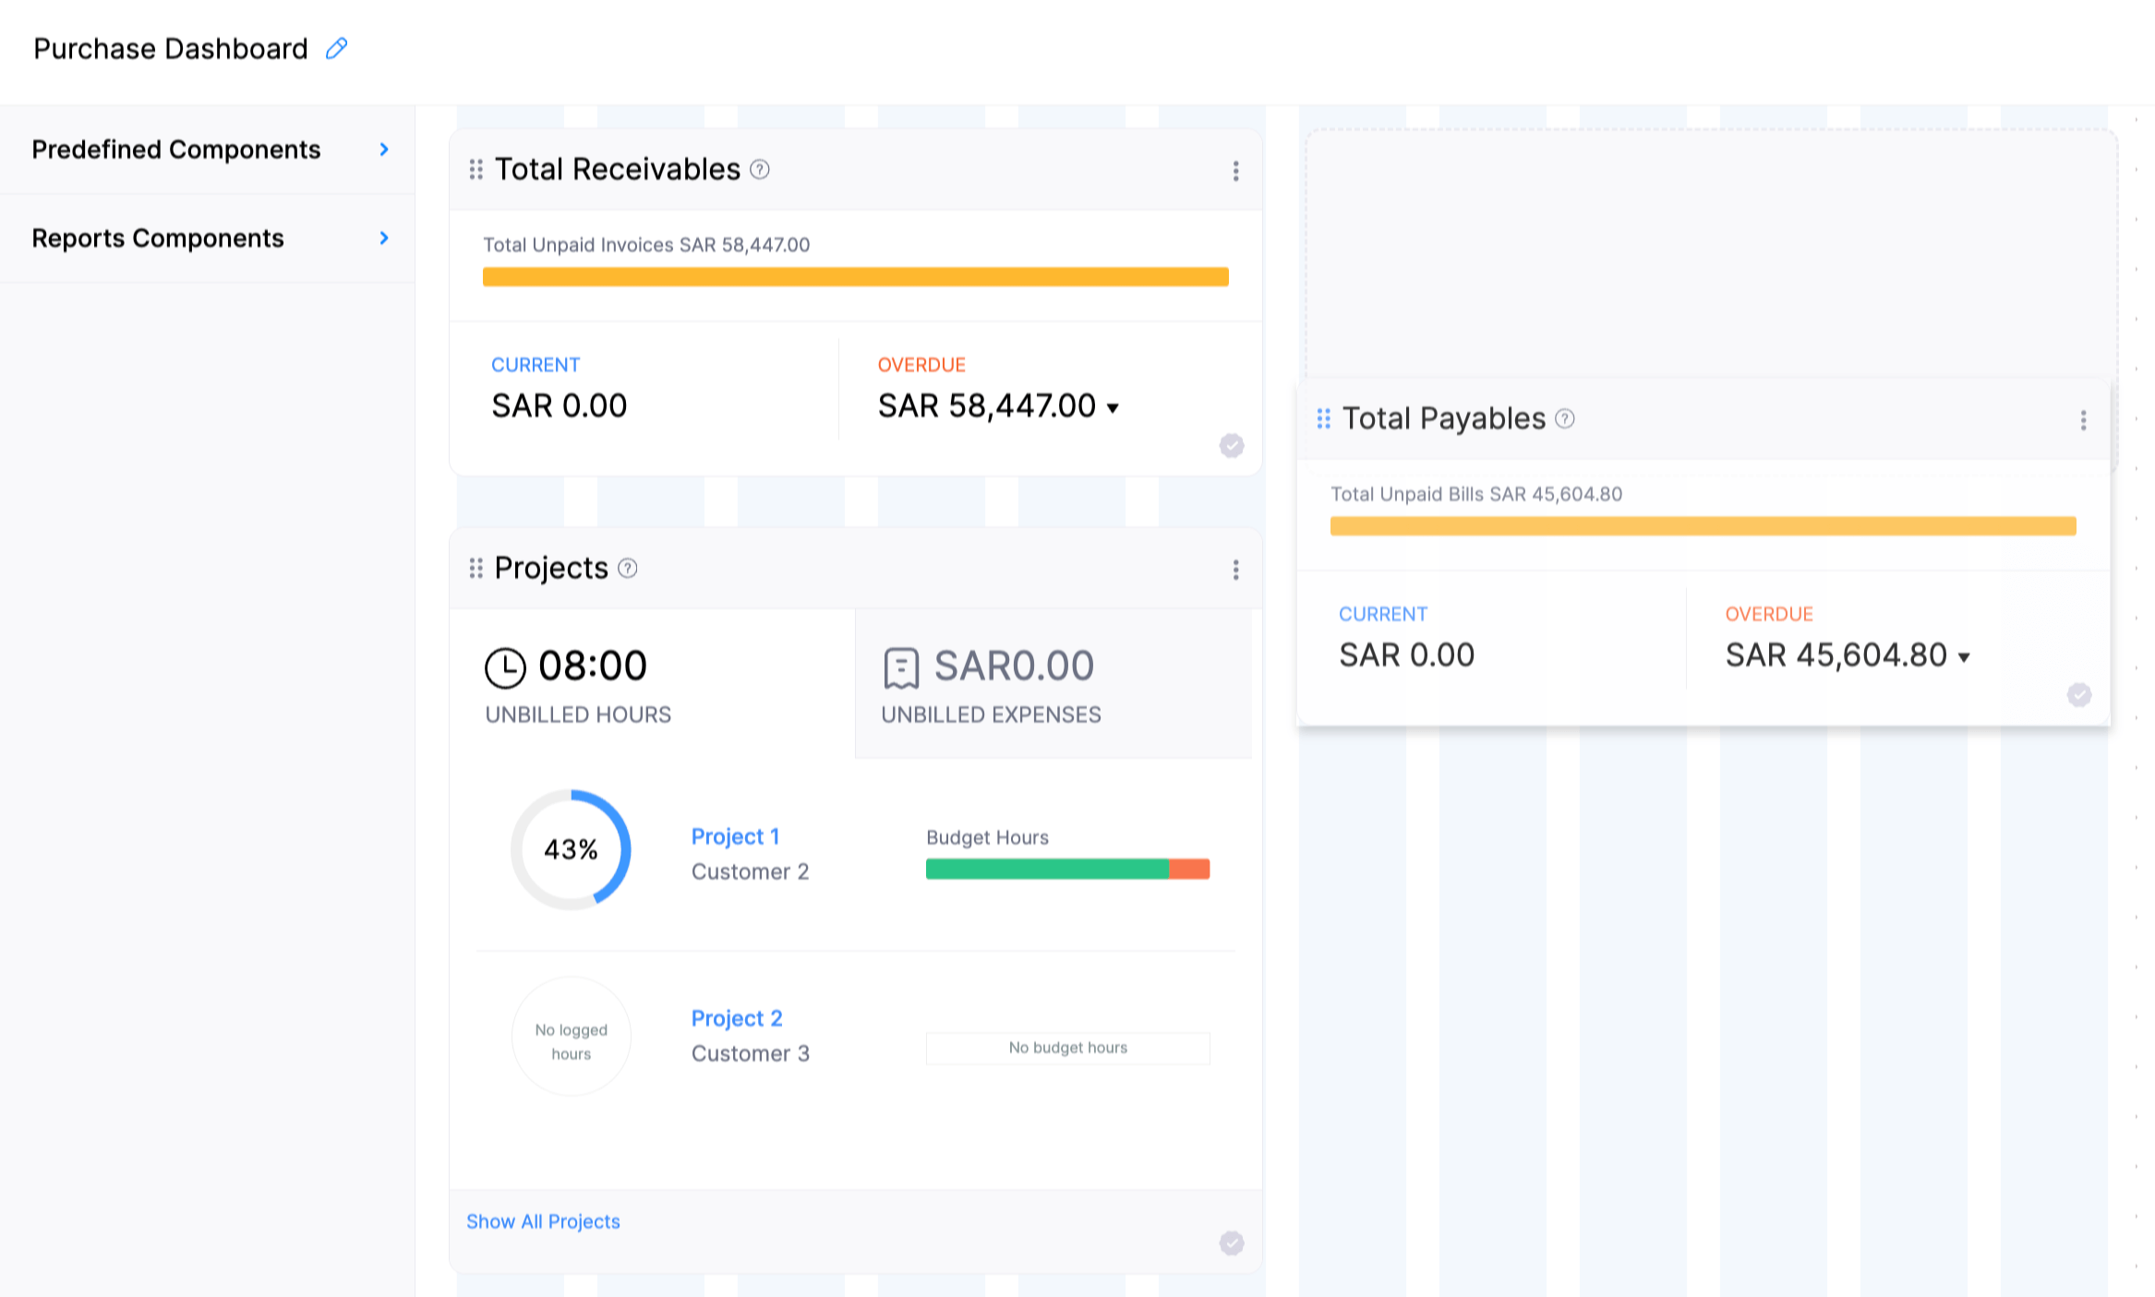Click the drag handle on Total Payables
Image resolution: width=2155 pixels, height=1297 pixels.
1323,419
